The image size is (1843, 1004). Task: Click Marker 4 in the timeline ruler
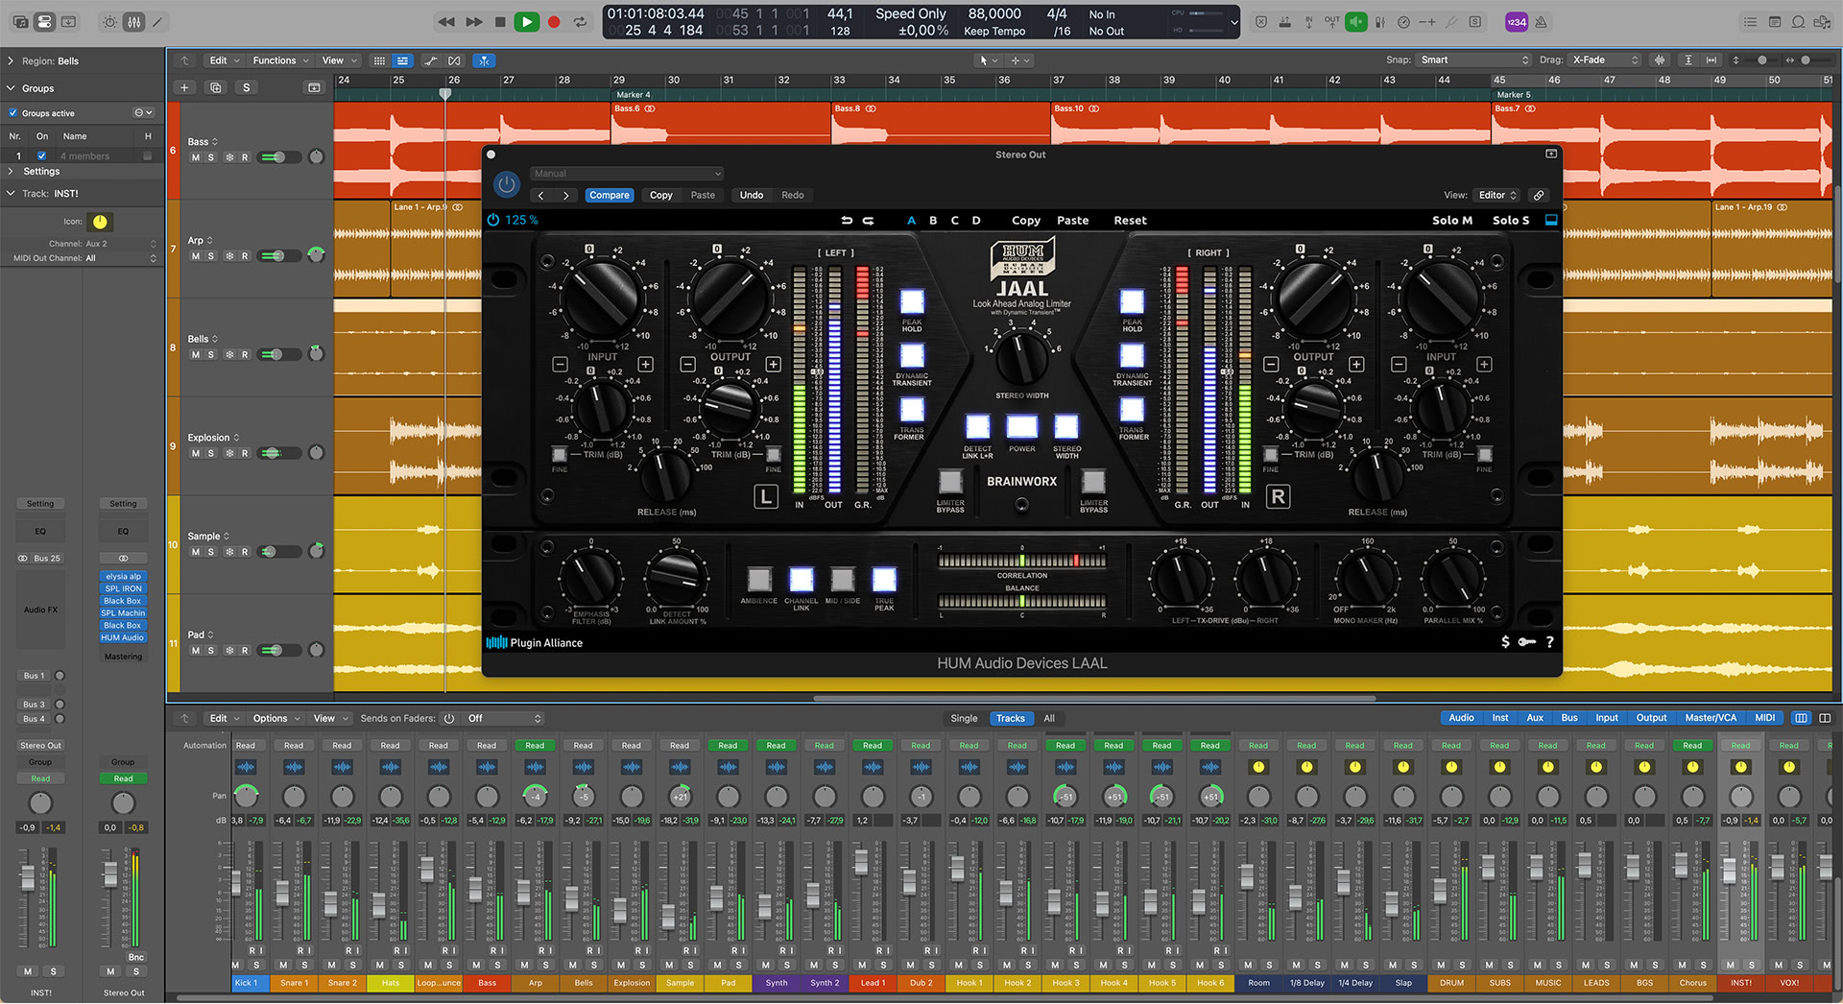tap(633, 95)
